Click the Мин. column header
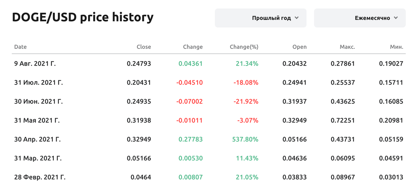The height and width of the screenshot is (195, 418). point(397,47)
